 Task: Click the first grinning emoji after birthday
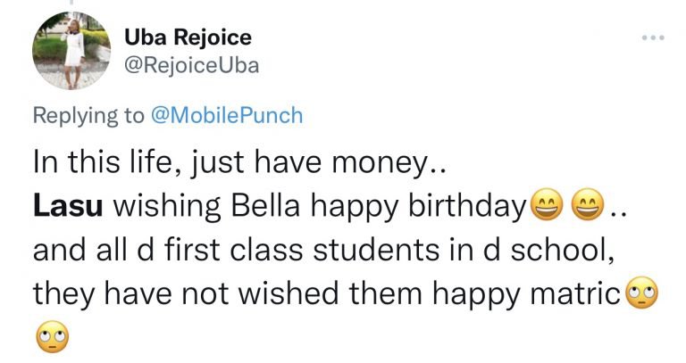[544, 210]
